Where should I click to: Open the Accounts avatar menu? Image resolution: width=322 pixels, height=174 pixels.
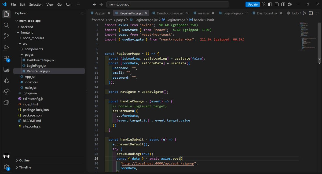coord(6,156)
